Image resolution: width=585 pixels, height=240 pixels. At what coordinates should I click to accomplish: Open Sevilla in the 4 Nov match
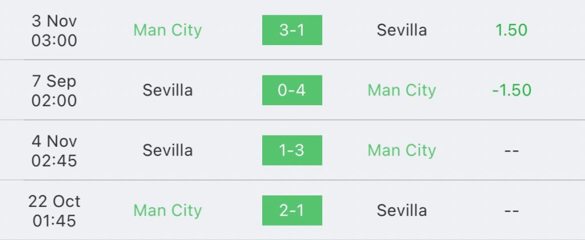[167, 150]
